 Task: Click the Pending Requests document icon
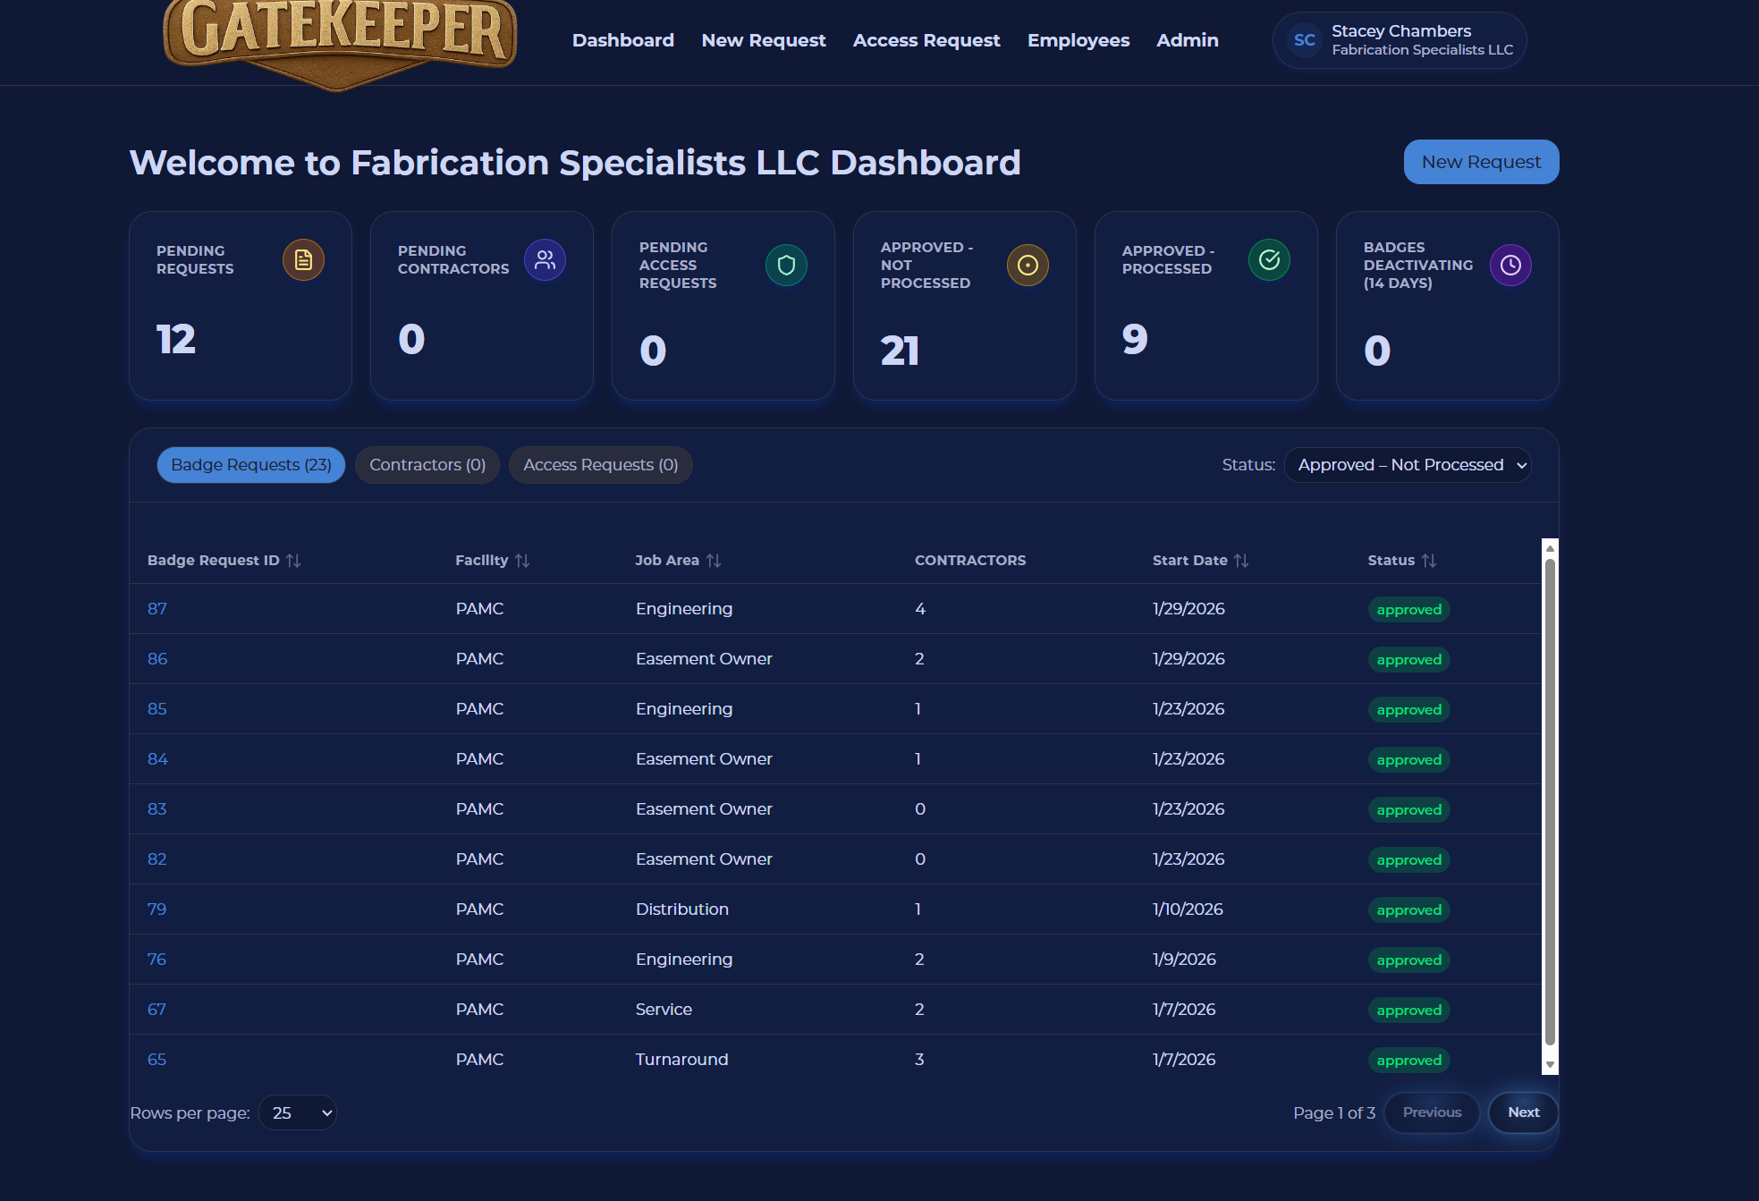303,260
